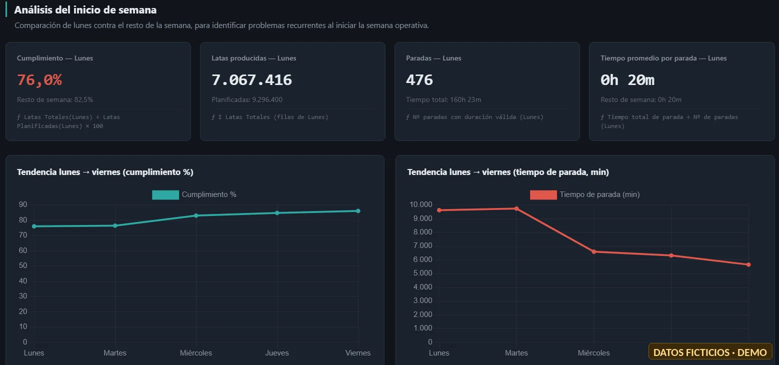Image resolution: width=779 pixels, height=365 pixels.
Task: Click the 'Latas producidas — Lunes' card title
Action: (x=254, y=58)
